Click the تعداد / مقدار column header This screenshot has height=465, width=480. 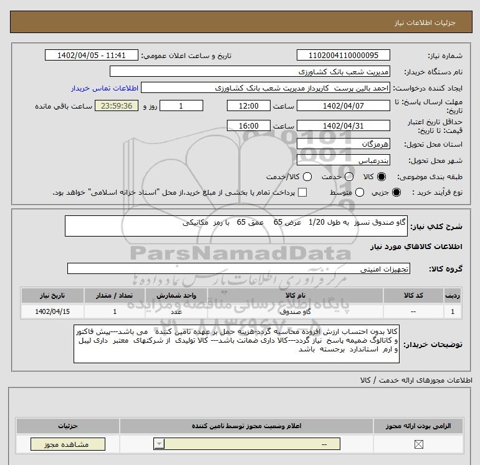click(x=115, y=295)
